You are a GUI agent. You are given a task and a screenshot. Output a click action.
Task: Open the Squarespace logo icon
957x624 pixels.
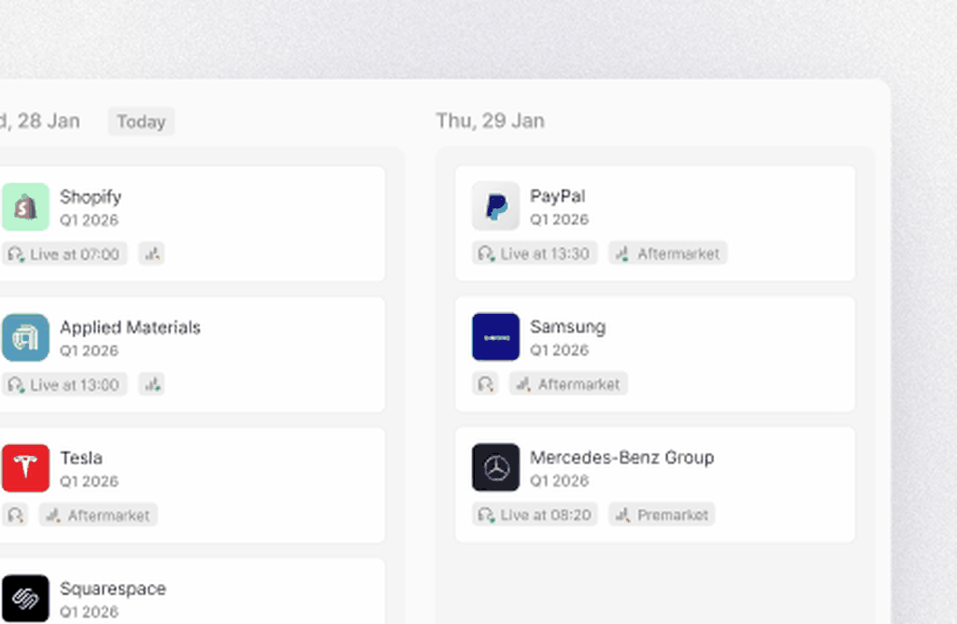(x=25, y=599)
